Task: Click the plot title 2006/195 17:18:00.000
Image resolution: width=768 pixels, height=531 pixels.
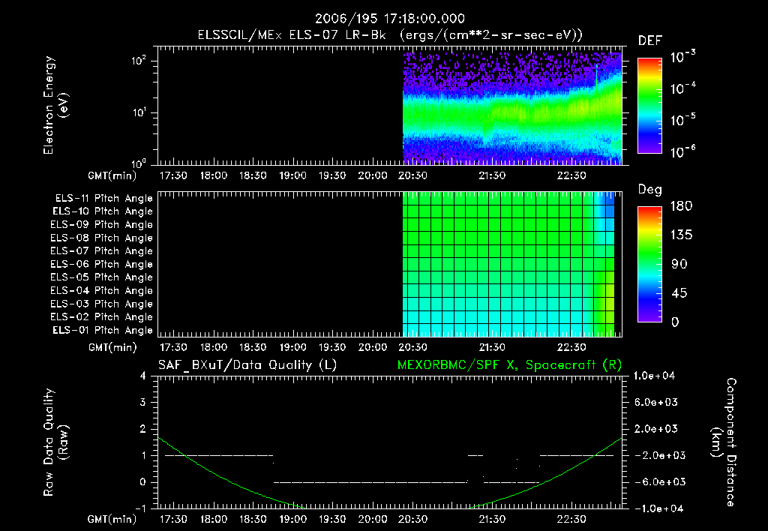Action: (390, 19)
